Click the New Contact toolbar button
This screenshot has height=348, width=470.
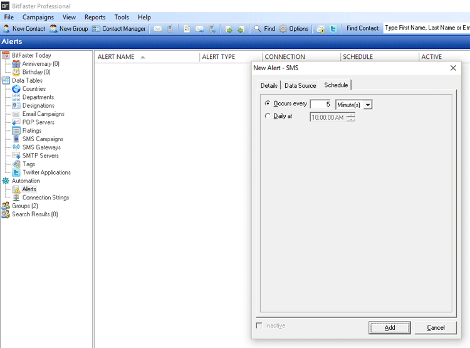pos(24,29)
